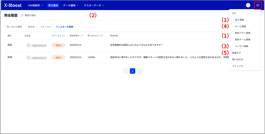Click 控除 type cell

pyautogui.click(x=10, y=45)
